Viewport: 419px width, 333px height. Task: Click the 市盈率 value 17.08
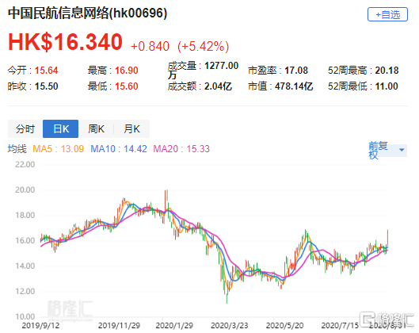point(296,71)
